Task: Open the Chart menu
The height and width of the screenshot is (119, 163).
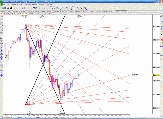Action: coord(21,4)
